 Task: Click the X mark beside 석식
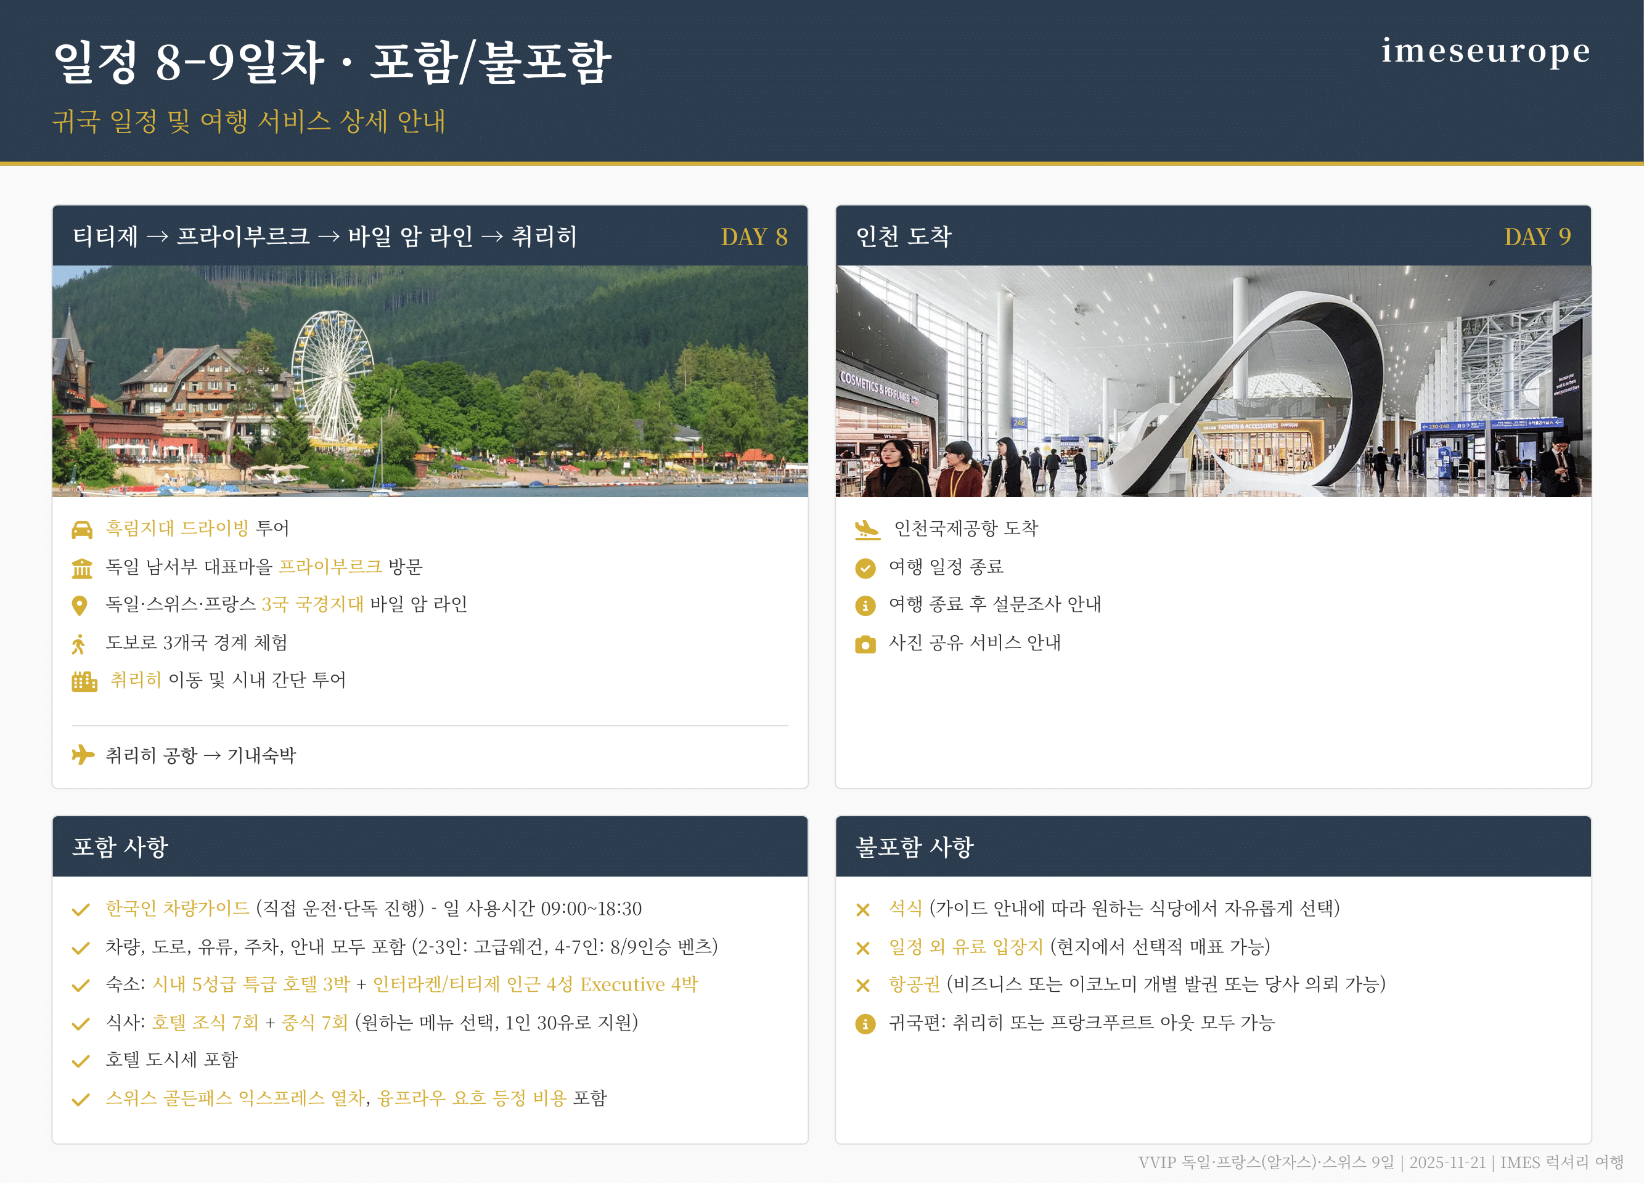[x=862, y=909]
